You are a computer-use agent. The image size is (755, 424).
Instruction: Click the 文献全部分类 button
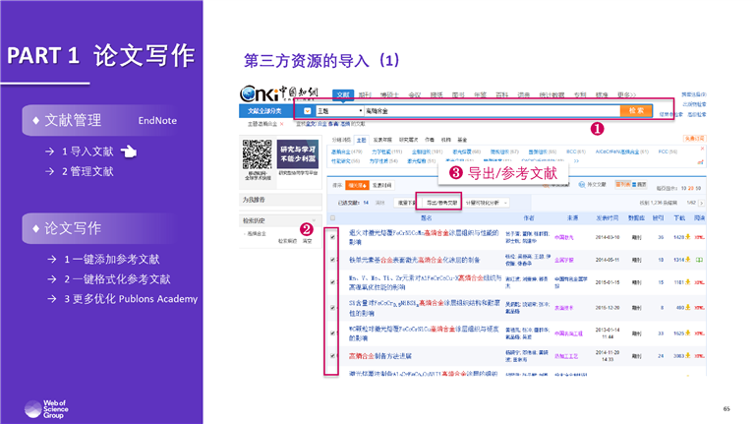(264, 111)
